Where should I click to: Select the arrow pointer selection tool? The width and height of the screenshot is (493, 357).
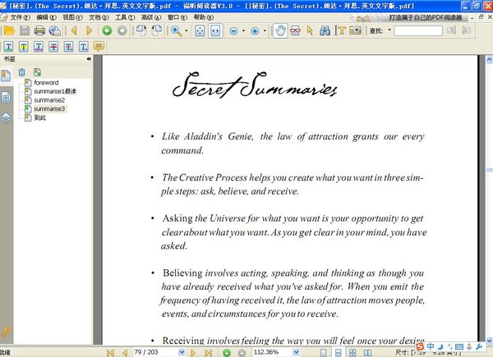310,30
